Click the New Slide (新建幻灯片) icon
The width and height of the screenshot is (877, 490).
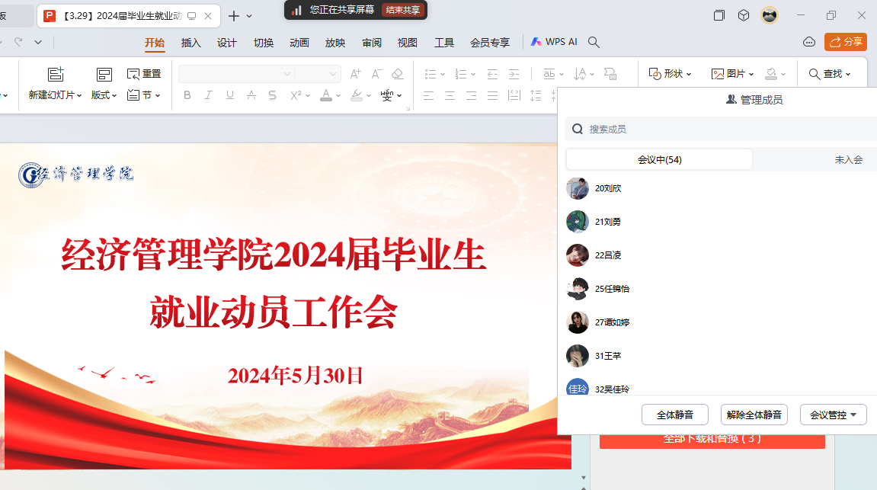coord(56,75)
